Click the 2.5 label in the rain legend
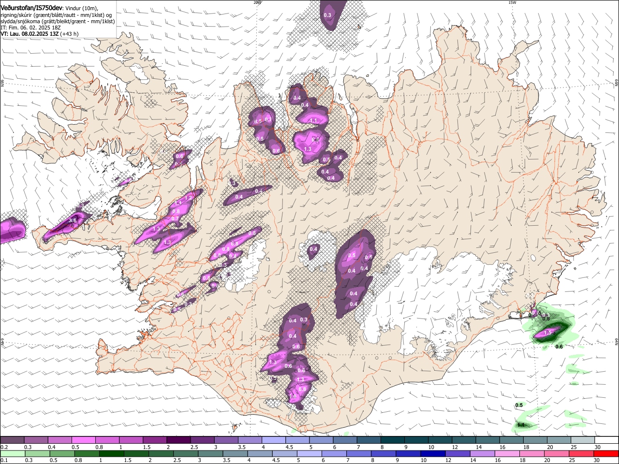This screenshot has height=464, width=619. pos(177,461)
